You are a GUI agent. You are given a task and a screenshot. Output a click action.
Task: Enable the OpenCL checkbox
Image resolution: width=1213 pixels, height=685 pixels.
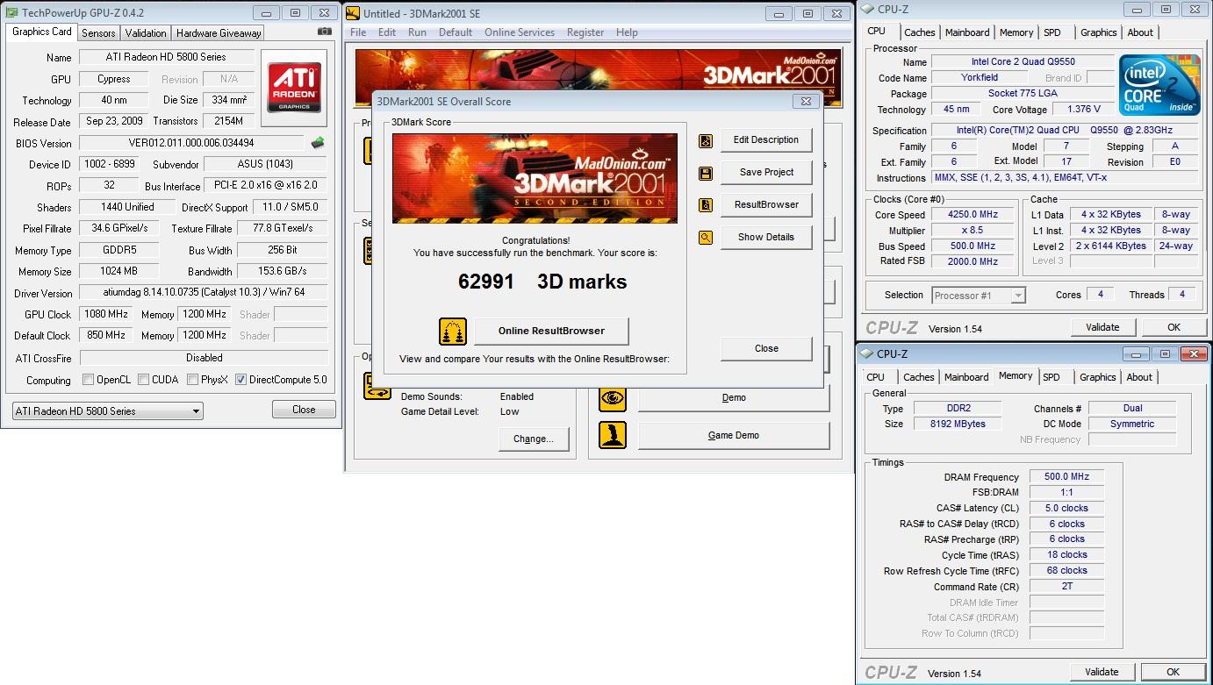[88, 380]
